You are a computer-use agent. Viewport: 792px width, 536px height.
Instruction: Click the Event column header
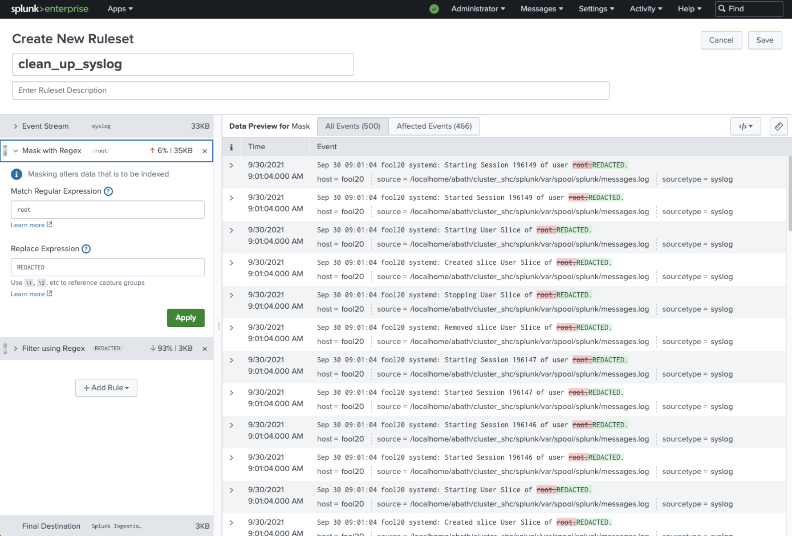(x=327, y=147)
